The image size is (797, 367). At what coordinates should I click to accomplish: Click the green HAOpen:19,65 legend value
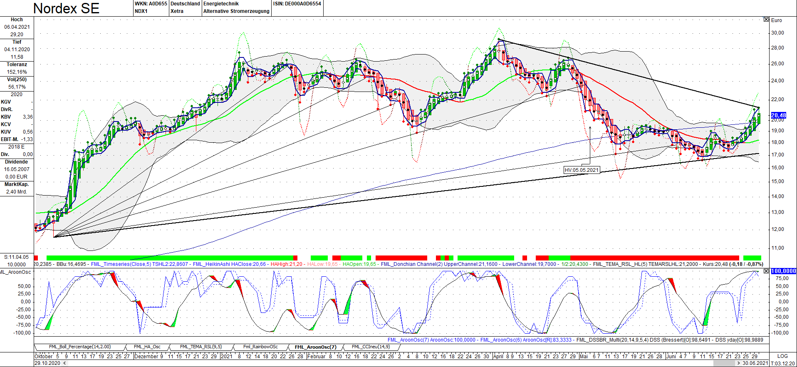click(359, 264)
